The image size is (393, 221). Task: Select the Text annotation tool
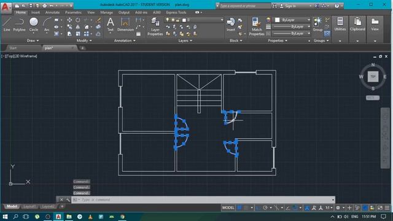pyautogui.click(x=111, y=25)
